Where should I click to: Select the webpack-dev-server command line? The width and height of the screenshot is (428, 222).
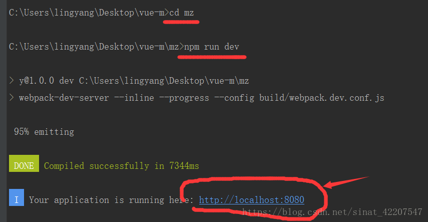tap(197, 98)
